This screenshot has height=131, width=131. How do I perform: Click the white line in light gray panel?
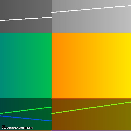(91, 9)
